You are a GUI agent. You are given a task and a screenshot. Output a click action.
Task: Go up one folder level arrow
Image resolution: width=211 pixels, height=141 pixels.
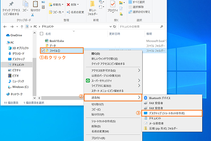[x=22, y=26]
